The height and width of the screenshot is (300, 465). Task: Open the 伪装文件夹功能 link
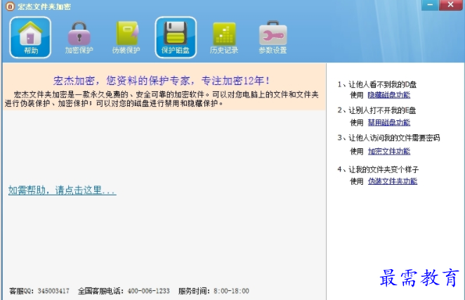coord(393,181)
